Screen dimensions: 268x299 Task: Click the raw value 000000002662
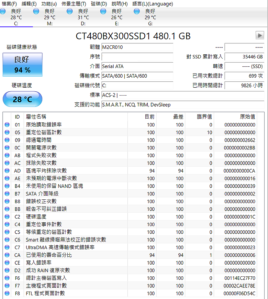240,140
